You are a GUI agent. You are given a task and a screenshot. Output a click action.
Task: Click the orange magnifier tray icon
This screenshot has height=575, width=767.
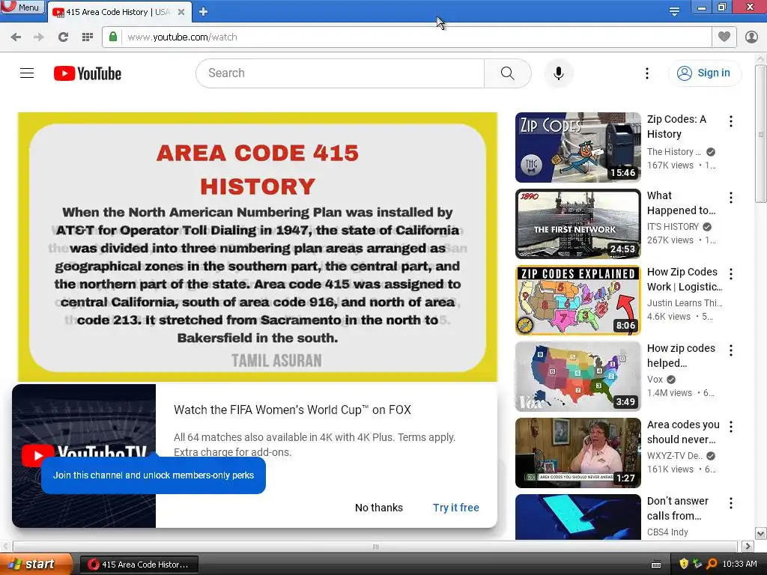coord(712,564)
